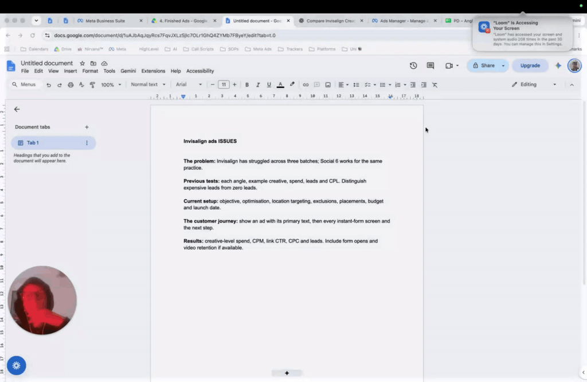This screenshot has width=587, height=382.
Task: Toggle italic formatting
Action: coord(258,85)
